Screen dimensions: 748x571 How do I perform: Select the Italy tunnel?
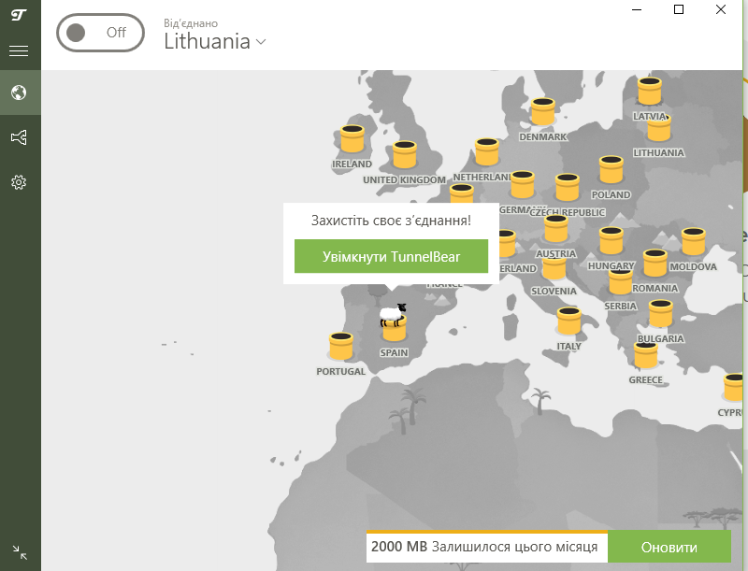click(x=569, y=321)
